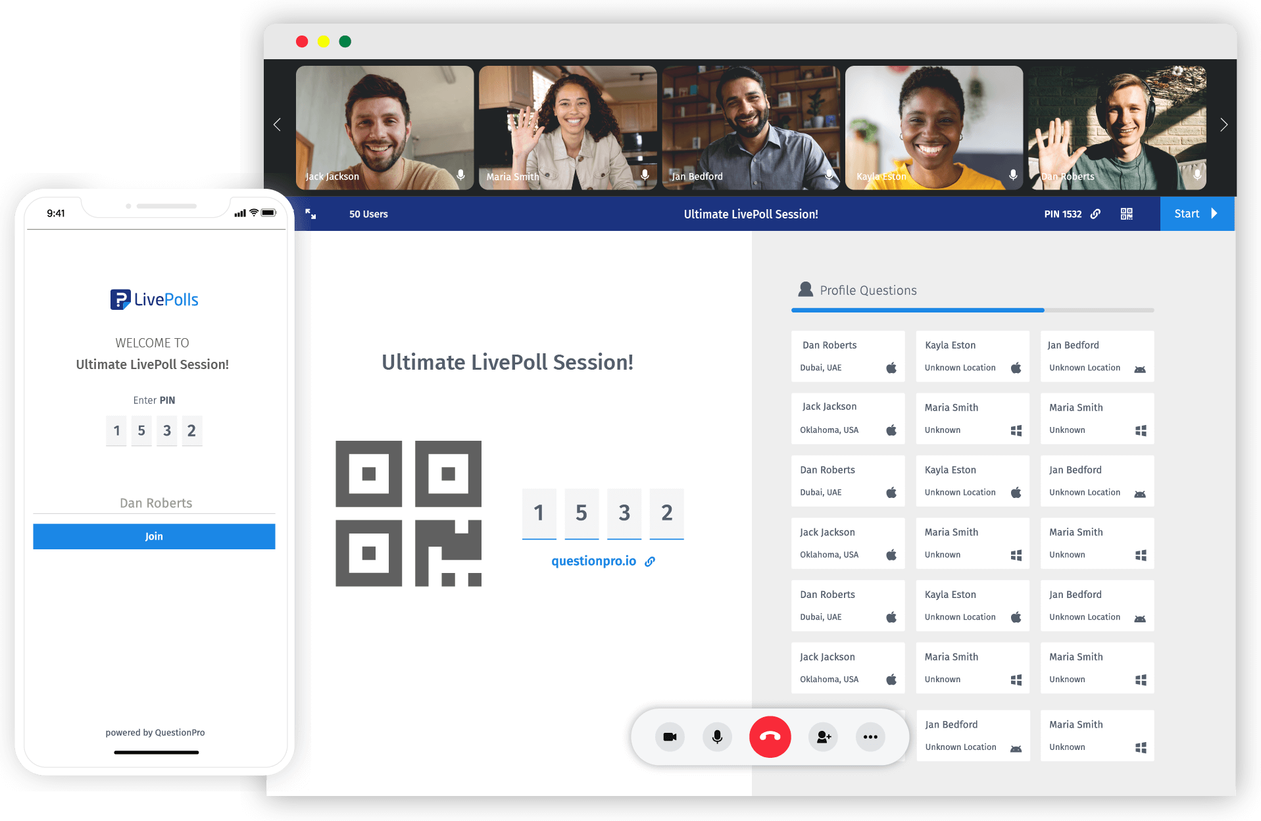Click the red window close dot
Image resolution: width=1261 pixels, height=821 pixels.
click(x=302, y=41)
